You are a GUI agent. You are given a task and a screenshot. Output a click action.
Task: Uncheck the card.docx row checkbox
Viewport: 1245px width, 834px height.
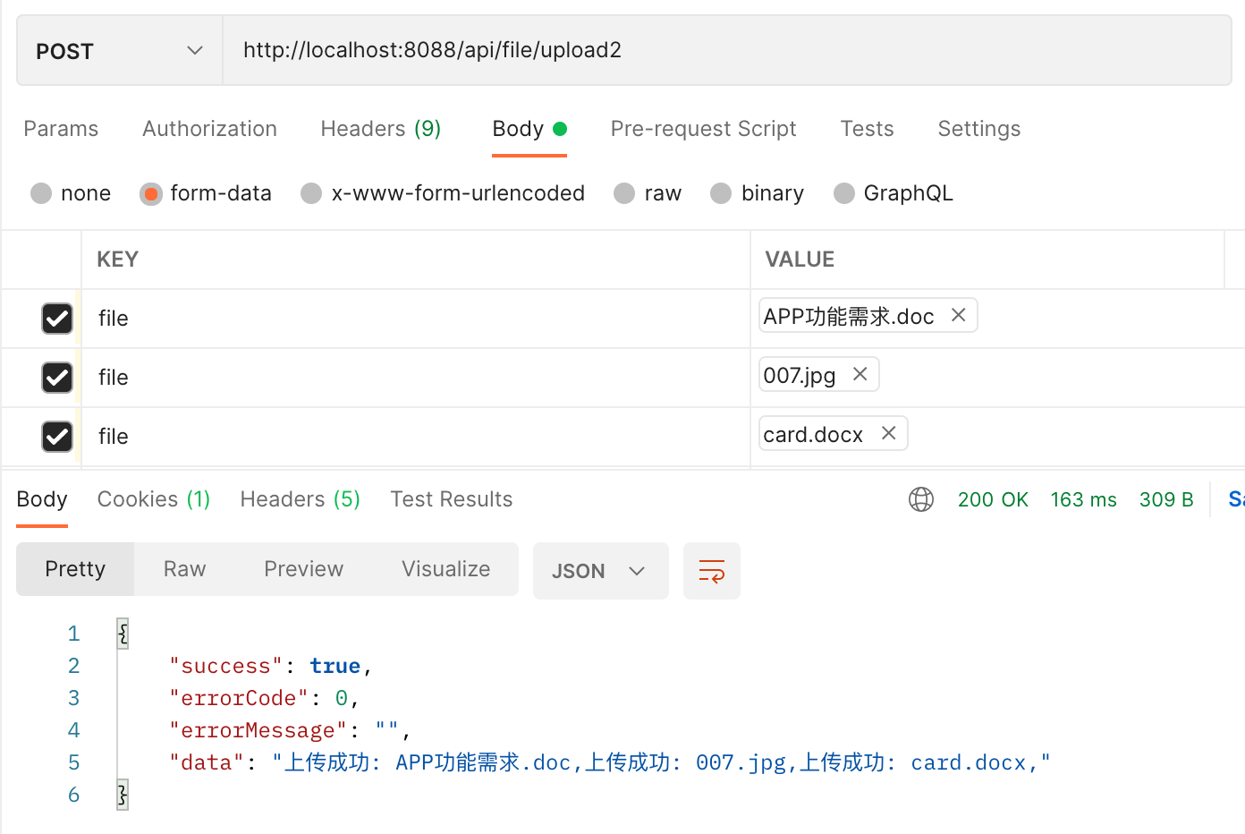coord(57,437)
